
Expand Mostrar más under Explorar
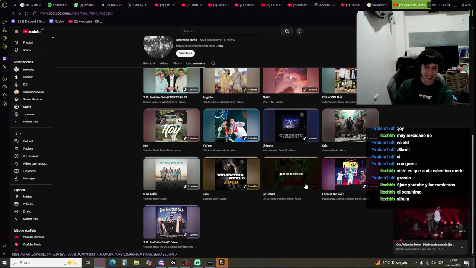tap(30, 219)
